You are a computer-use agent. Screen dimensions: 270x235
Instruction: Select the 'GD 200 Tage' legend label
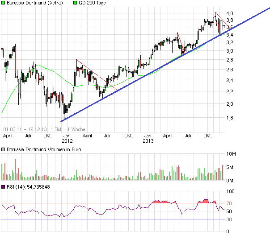(x=92, y=3)
